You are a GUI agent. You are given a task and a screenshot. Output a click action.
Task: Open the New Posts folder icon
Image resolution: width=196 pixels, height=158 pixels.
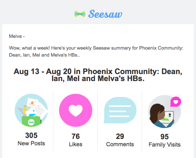(31, 110)
